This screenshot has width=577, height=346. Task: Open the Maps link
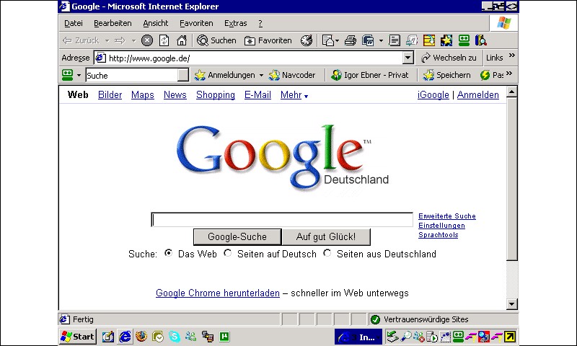[143, 95]
